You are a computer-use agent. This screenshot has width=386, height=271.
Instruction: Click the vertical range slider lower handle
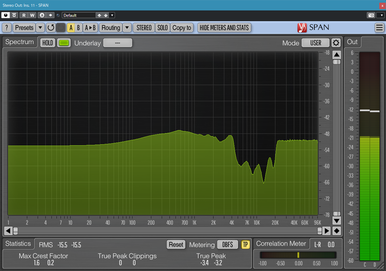336,214
